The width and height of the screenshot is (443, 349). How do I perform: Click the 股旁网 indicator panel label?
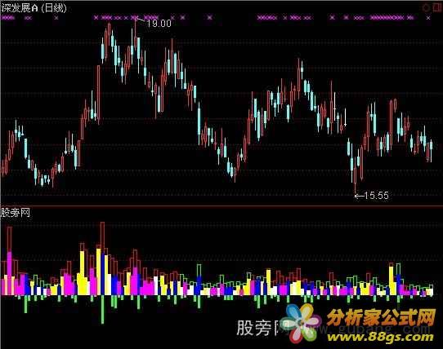(16, 213)
